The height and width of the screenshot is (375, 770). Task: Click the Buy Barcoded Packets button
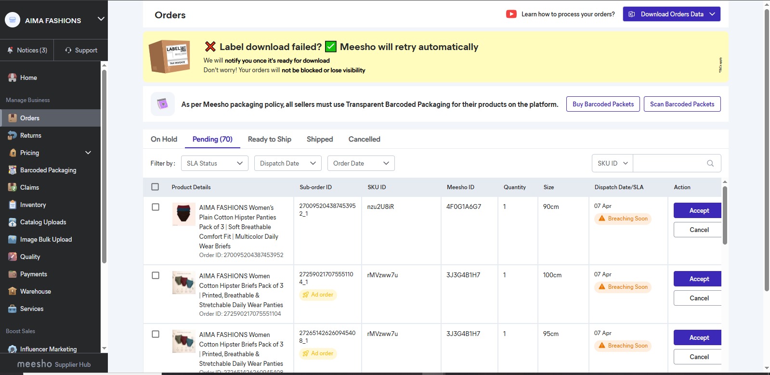603,104
